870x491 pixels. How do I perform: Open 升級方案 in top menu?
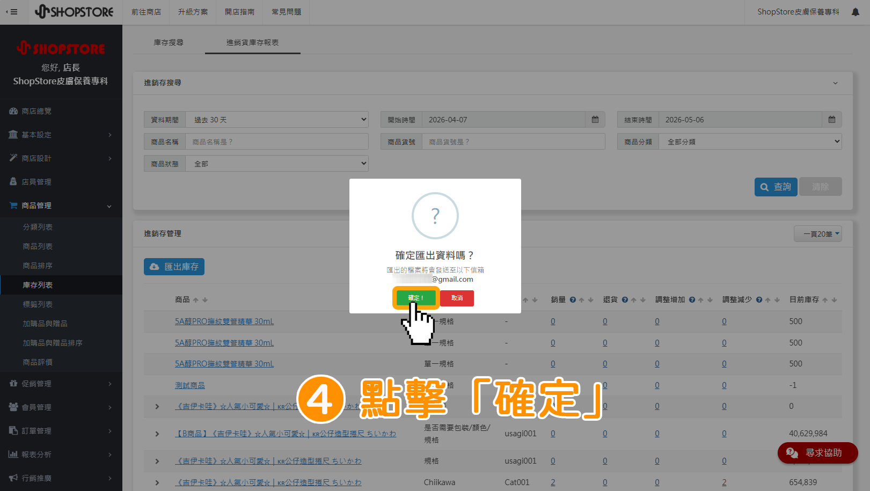click(x=193, y=12)
